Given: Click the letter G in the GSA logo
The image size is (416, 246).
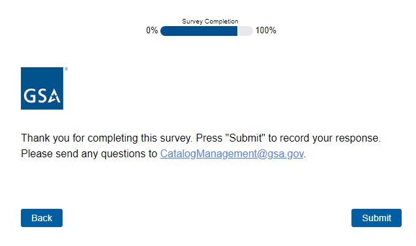Looking at the screenshot, I should (29, 96).
